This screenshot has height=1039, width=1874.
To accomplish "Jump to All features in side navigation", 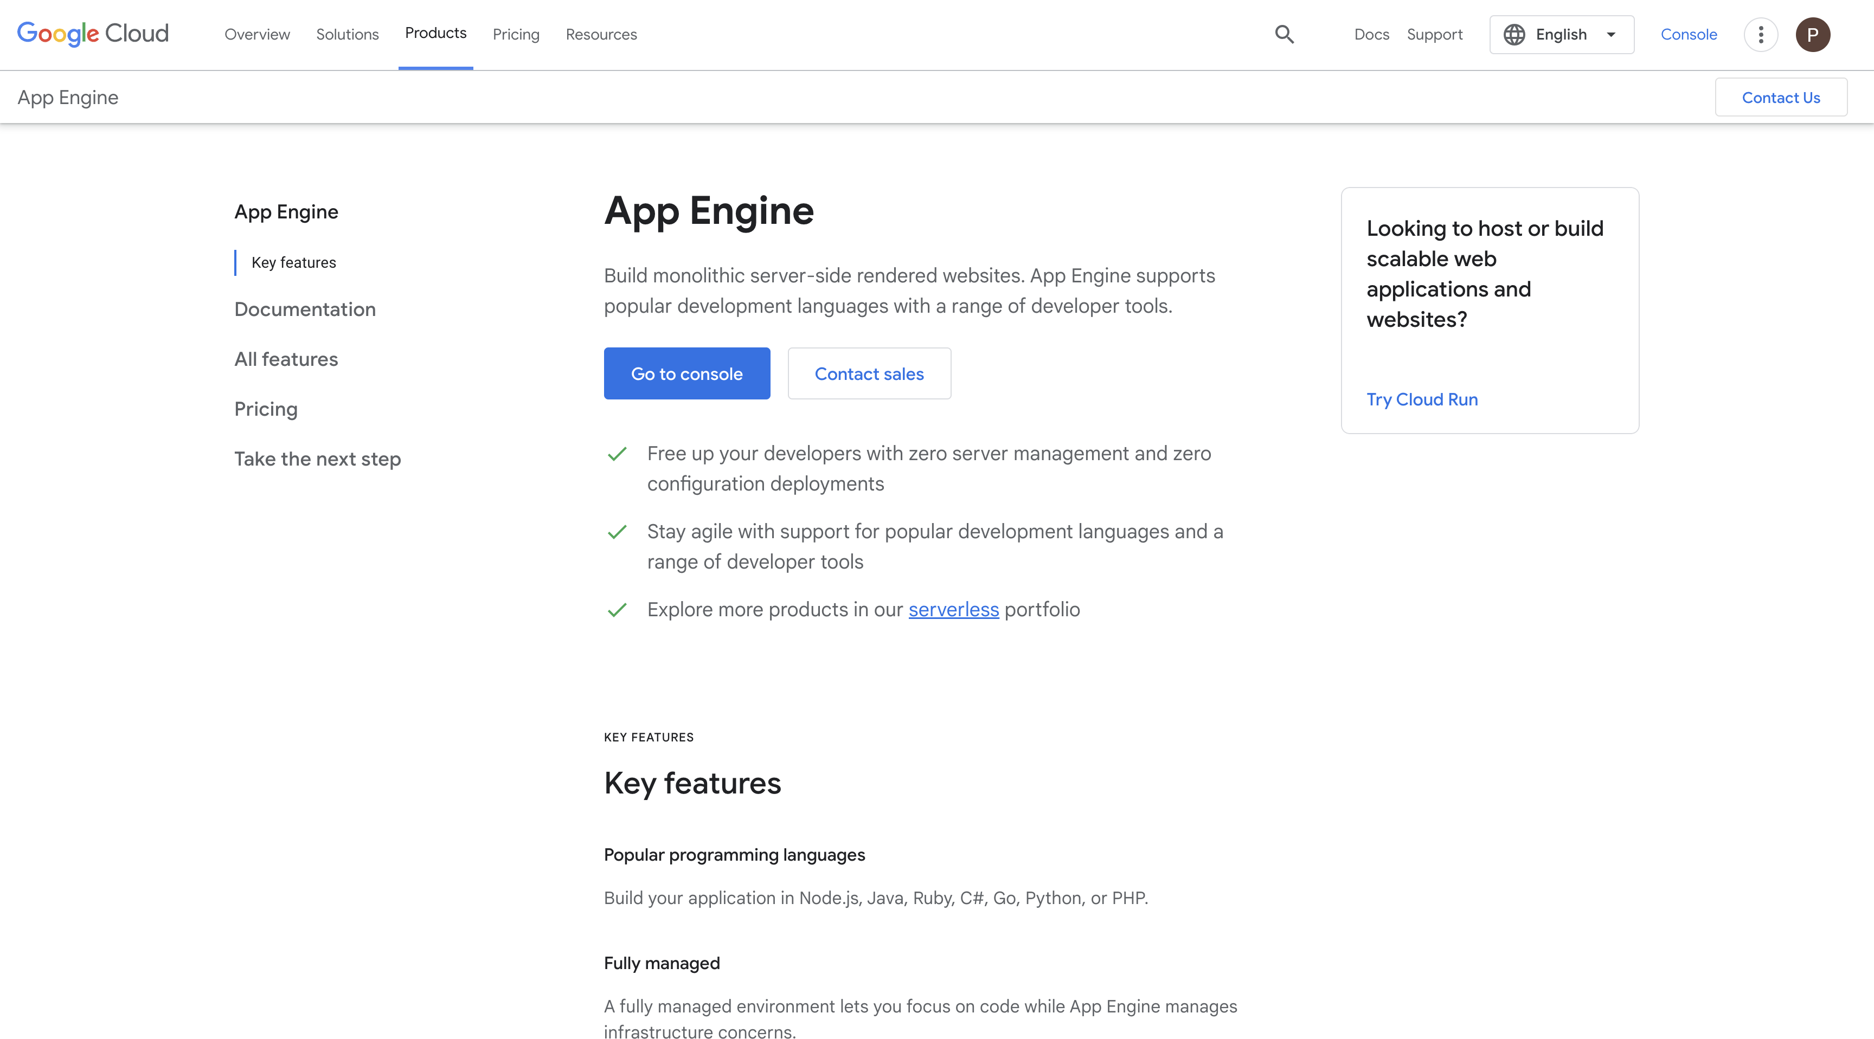I will click(x=286, y=359).
